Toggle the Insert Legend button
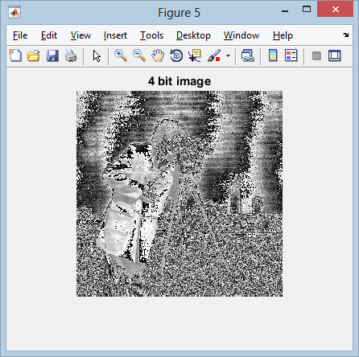This screenshot has height=357, width=359. click(x=291, y=55)
